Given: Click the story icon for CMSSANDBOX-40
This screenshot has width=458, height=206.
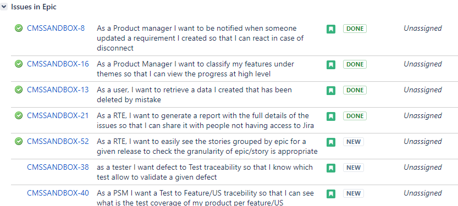Looking at the screenshot, I should 331,194.
